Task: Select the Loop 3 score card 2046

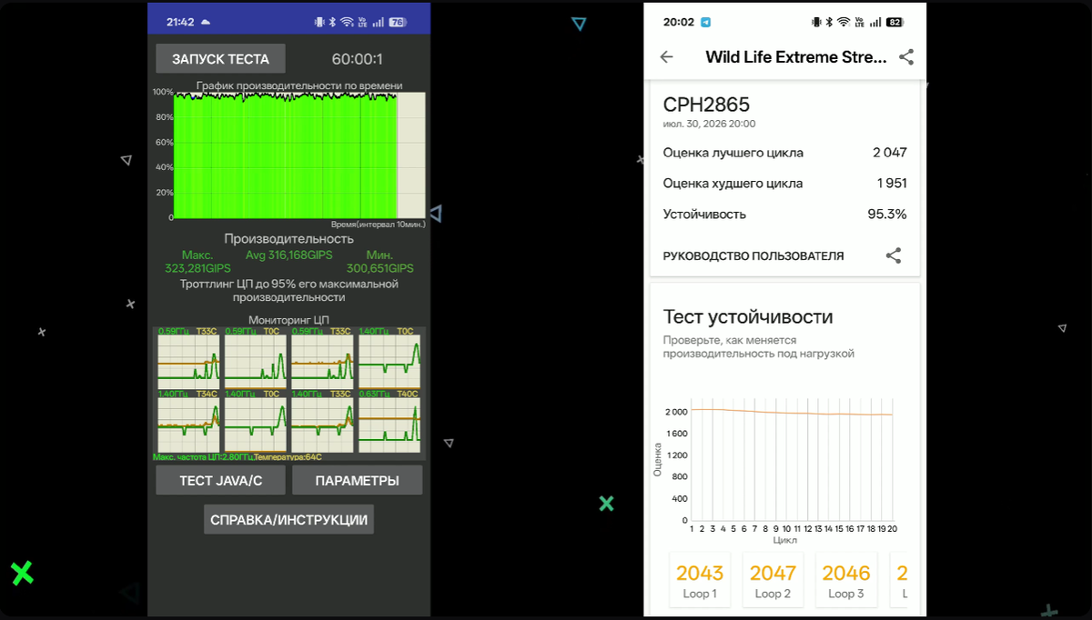Action: 845,580
